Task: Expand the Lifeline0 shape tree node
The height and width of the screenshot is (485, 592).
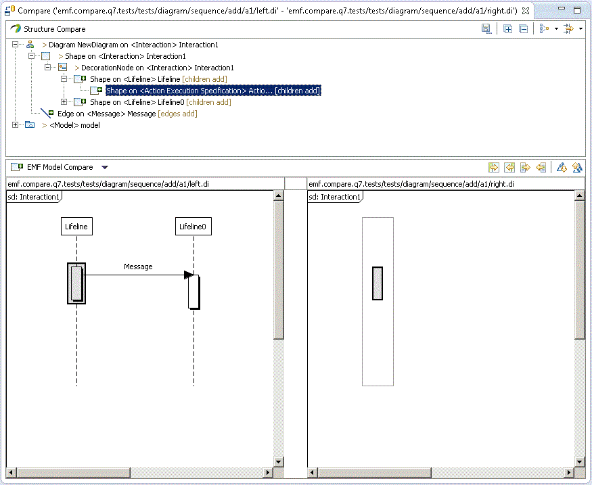Action: (x=64, y=102)
